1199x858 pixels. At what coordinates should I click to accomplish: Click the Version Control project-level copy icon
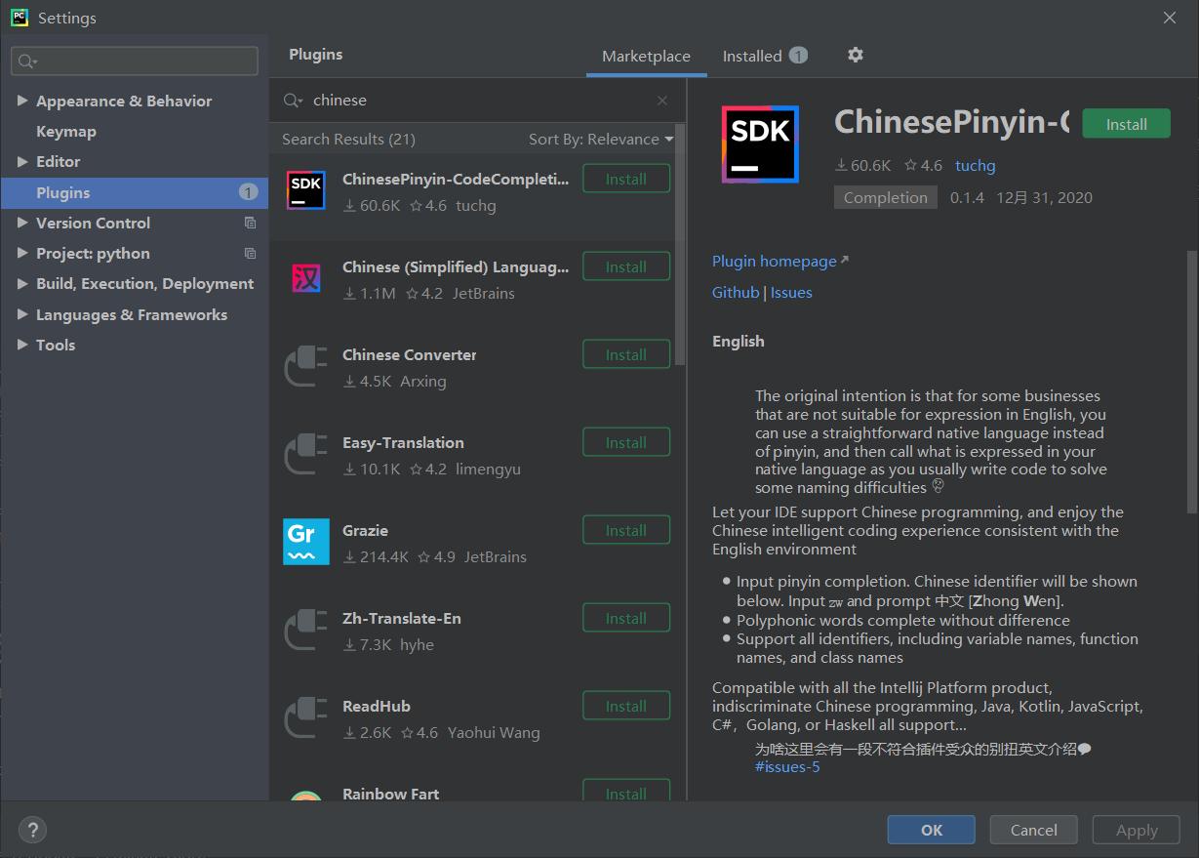point(250,223)
